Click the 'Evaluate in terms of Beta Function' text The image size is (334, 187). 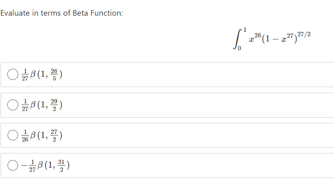pos(62,13)
